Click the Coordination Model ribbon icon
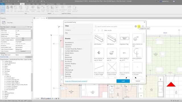The image size is (182, 102). click(x=33, y=9)
